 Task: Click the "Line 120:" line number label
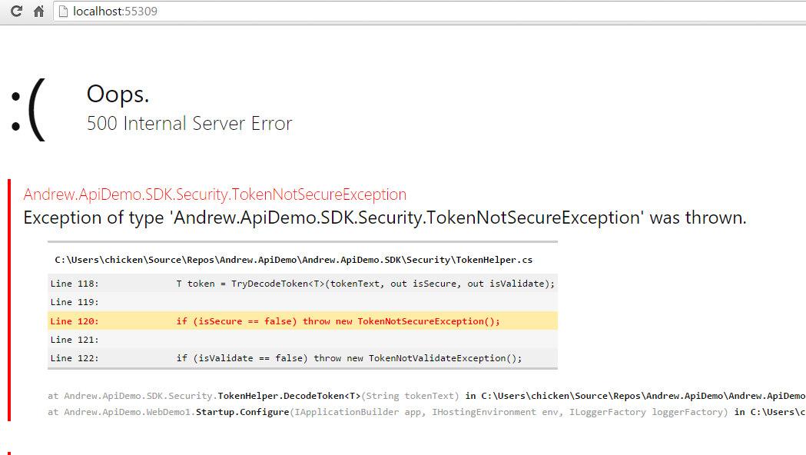tap(75, 321)
